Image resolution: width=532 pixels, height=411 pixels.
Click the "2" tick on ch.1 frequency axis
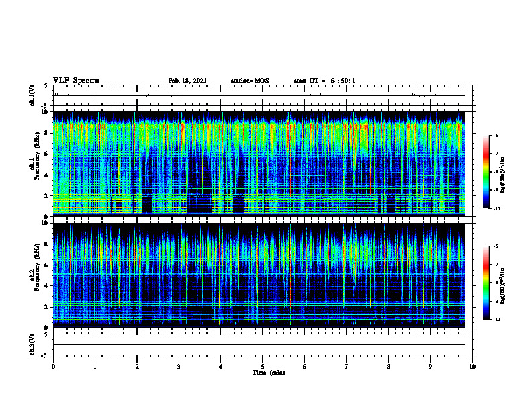(x=47, y=196)
